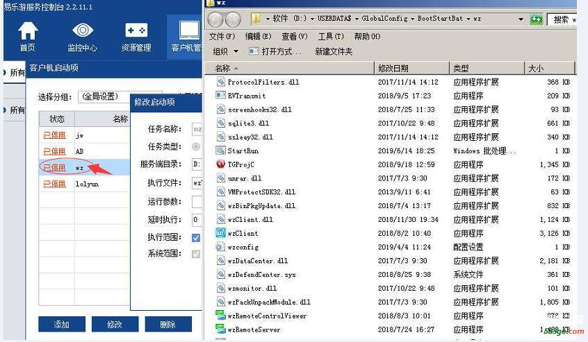The width and height of the screenshot is (588, 342).
Task: Open the 编辑(E) menu
Action: (x=258, y=36)
